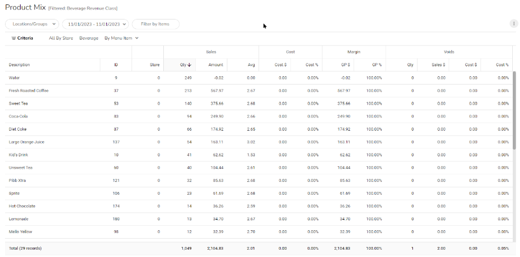Select the Beverage criteria option
Image resolution: width=520 pixels, height=257 pixels.
tap(89, 38)
